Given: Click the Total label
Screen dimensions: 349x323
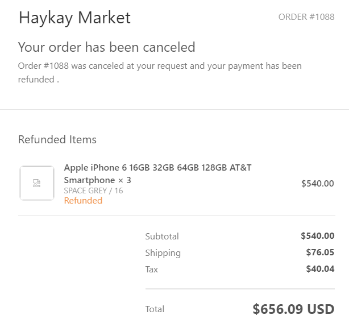Looking at the screenshot, I should pos(155,309).
